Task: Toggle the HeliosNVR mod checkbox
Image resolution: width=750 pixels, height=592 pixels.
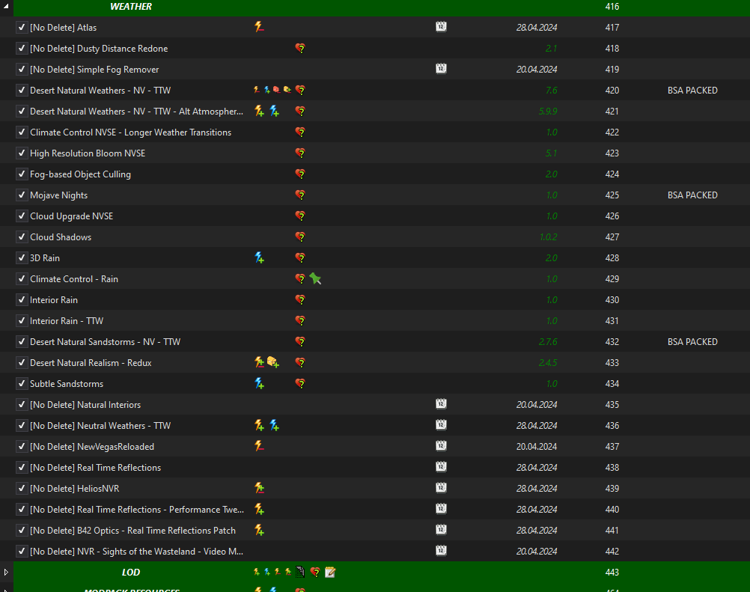Action: pos(22,488)
